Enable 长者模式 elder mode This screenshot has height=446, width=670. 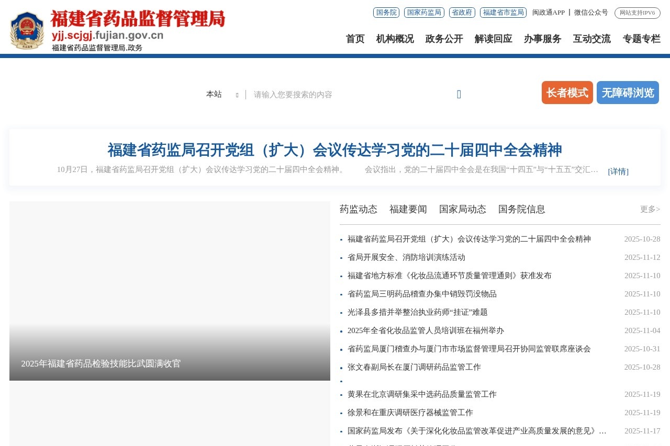(x=567, y=93)
